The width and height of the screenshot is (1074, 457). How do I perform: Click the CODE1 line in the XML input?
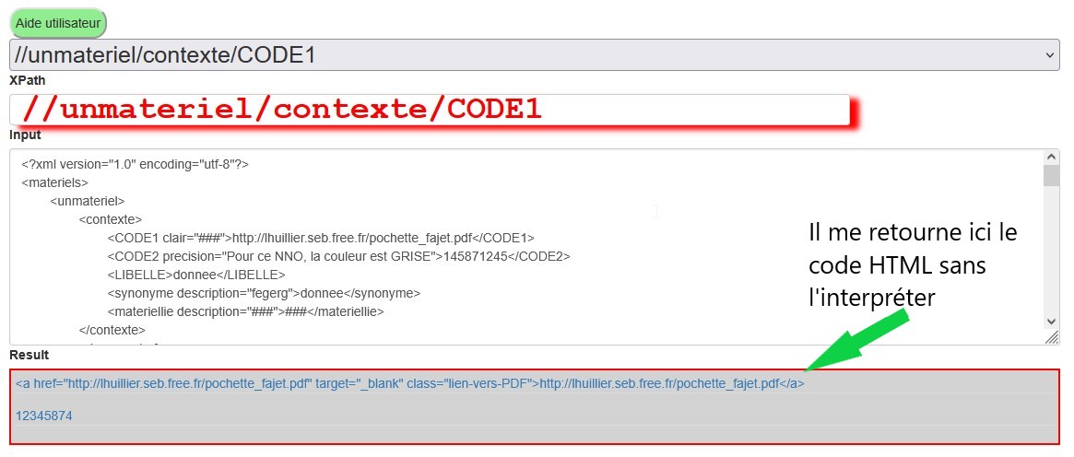pyautogui.click(x=321, y=238)
